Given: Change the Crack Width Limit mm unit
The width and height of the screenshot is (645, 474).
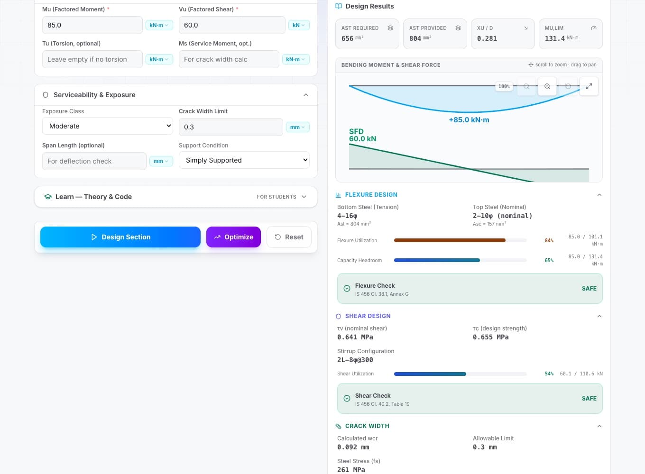Looking at the screenshot, I should [297, 127].
